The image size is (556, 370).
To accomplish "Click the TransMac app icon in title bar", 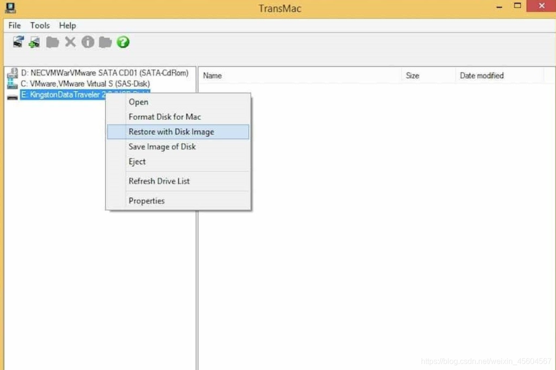I will click(10, 8).
